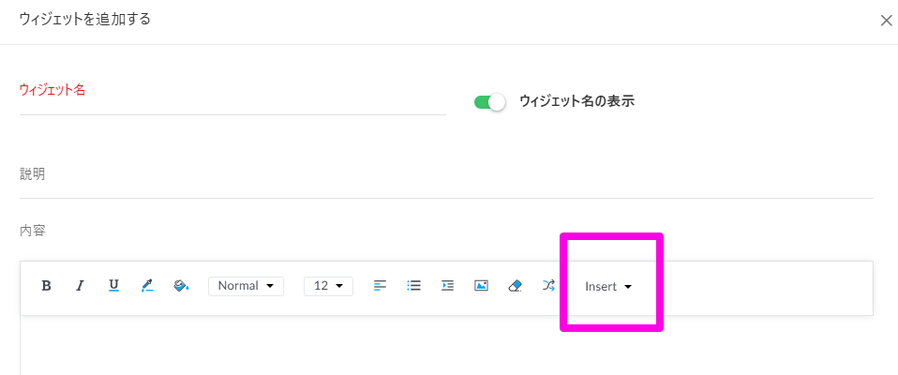Click the indent icon
898x375 pixels.
(447, 286)
